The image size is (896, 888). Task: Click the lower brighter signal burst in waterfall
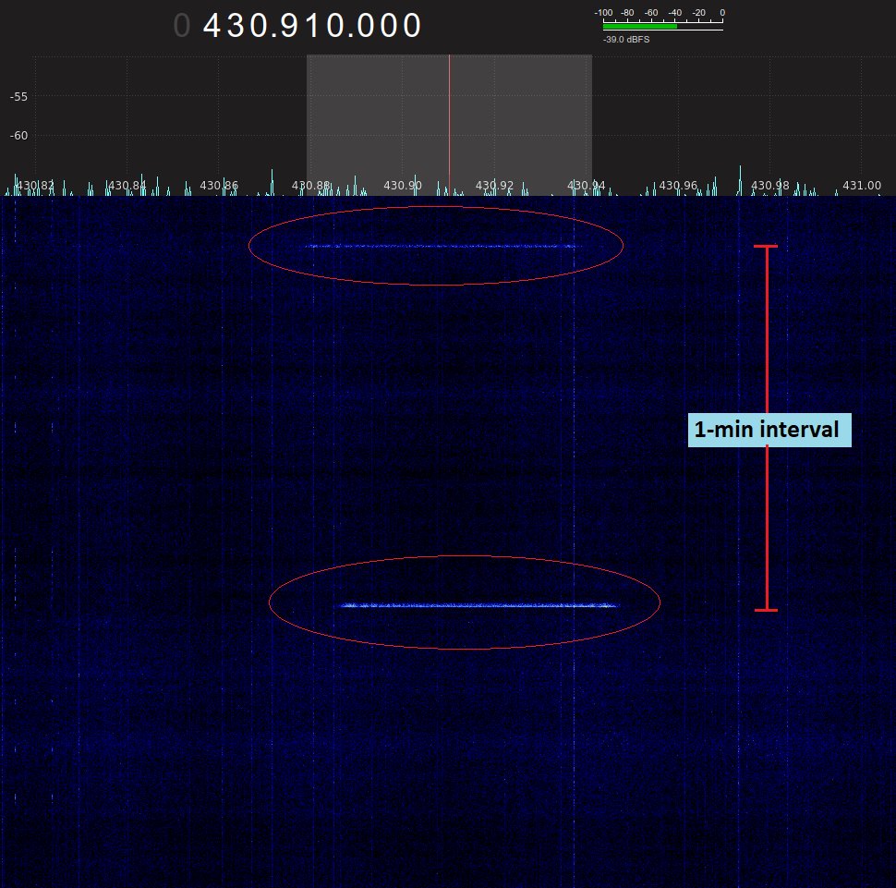coord(478,605)
